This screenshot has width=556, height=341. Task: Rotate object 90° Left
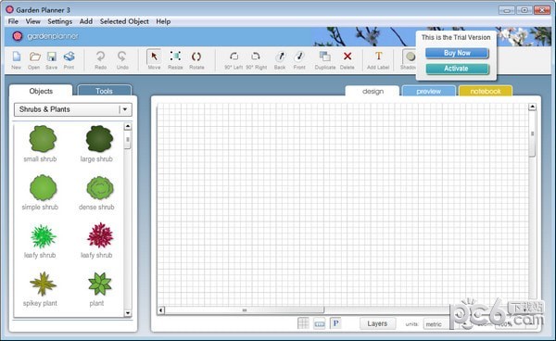(234, 59)
